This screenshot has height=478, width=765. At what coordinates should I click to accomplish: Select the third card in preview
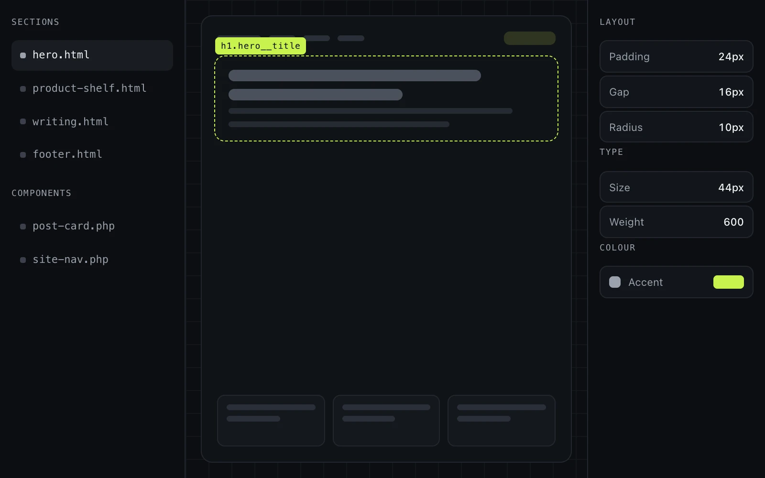tap(502, 421)
